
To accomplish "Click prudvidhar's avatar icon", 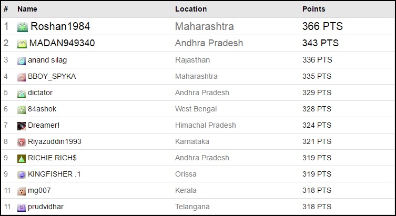I will tap(22, 207).
